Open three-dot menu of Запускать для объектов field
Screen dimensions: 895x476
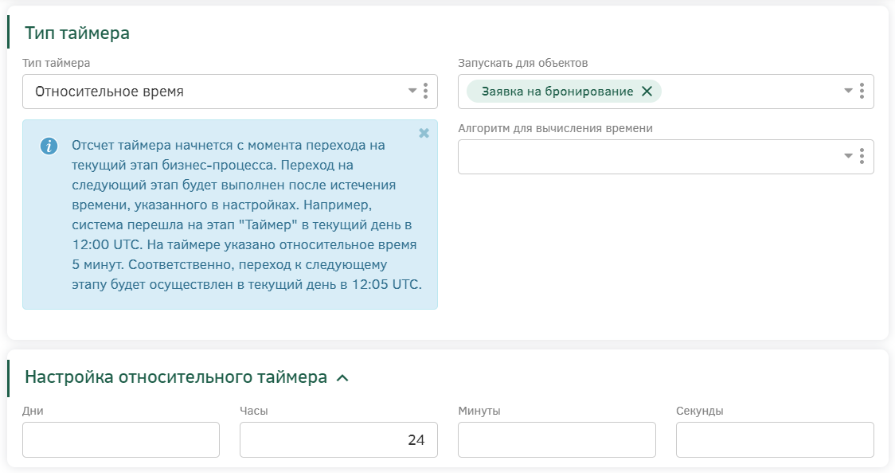pyautogui.click(x=862, y=91)
